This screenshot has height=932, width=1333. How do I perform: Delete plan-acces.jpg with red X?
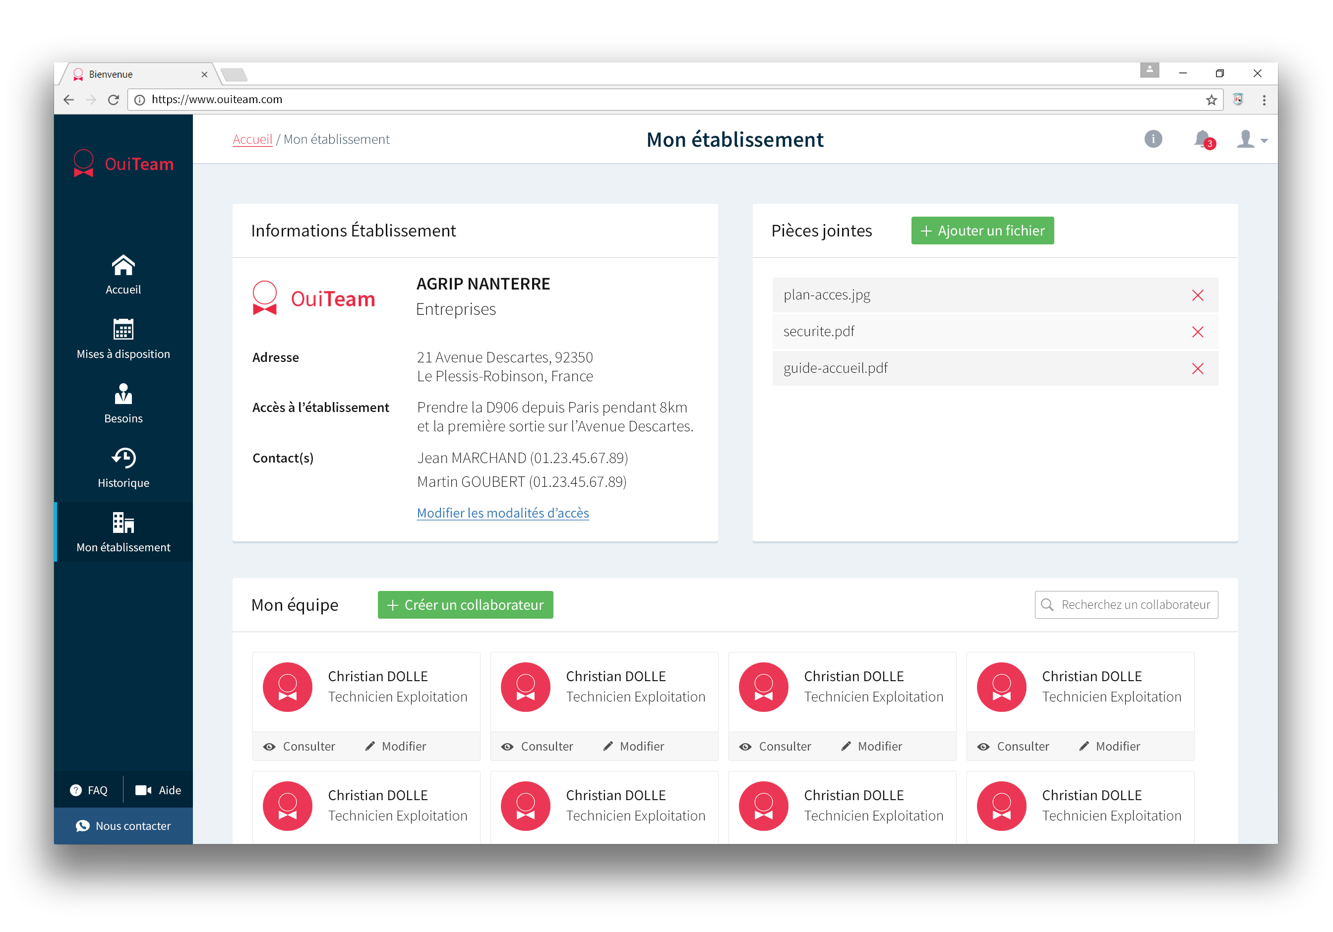(1197, 295)
